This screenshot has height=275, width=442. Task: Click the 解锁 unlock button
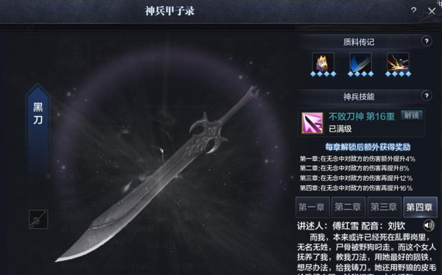412,115
